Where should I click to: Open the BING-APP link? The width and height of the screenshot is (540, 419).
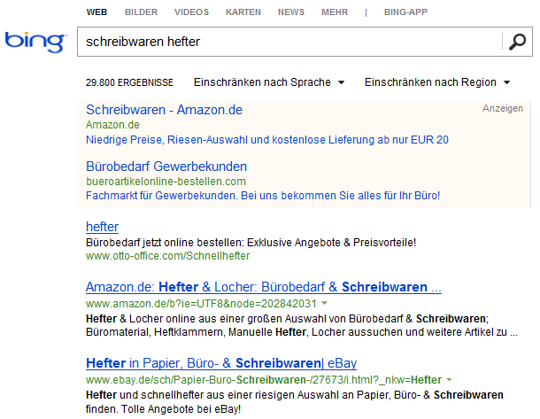(x=405, y=12)
